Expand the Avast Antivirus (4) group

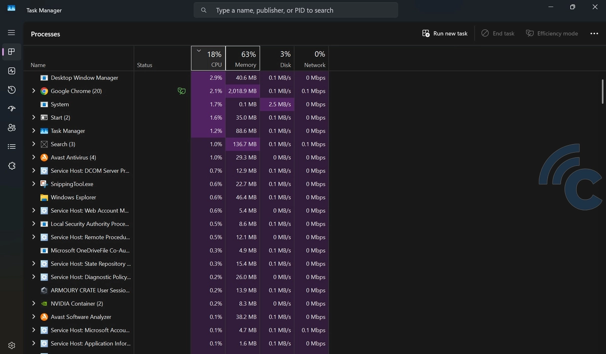[x=33, y=157]
